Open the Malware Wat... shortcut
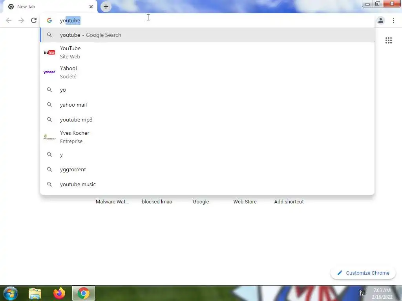The width and height of the screenshot is (402, 301). coord(112,202)
